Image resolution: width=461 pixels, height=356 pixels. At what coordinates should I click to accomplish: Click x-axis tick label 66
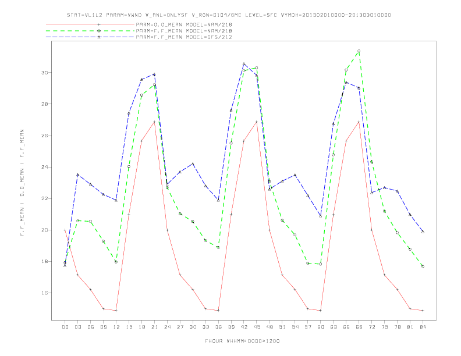[346, 327]
